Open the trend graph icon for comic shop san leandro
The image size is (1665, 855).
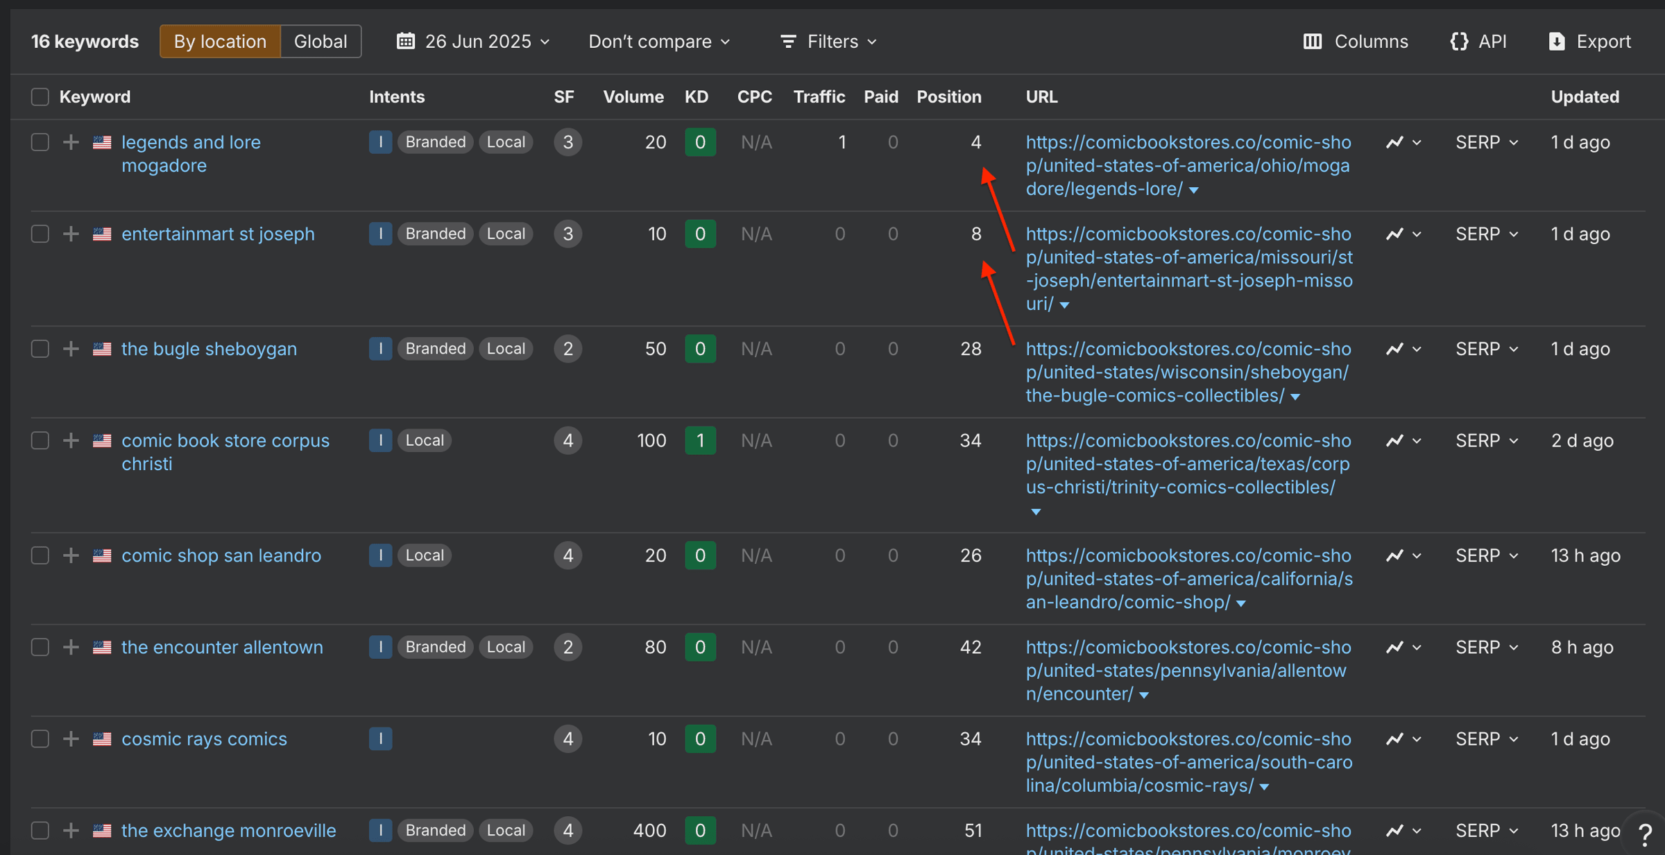pos(1395,555)
